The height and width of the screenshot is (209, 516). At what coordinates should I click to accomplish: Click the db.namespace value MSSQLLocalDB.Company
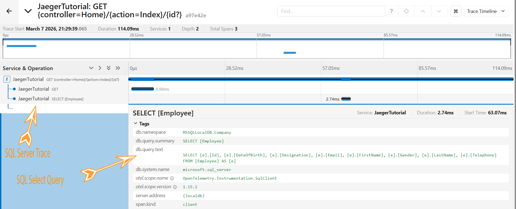pos(207,132)
